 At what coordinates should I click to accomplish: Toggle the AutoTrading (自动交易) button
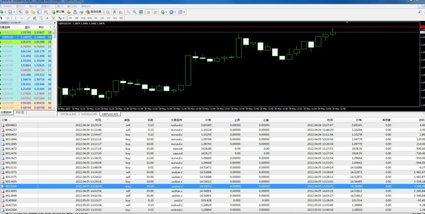pyautogui.click(x=94, y=12)
